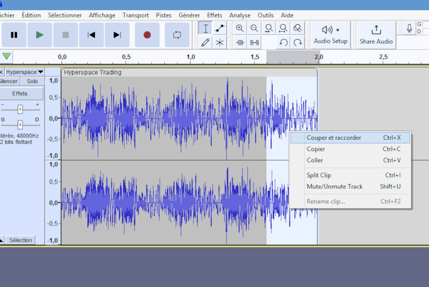
Task: Collapse the track using bottom-left arrow
Action: [2, 240]
